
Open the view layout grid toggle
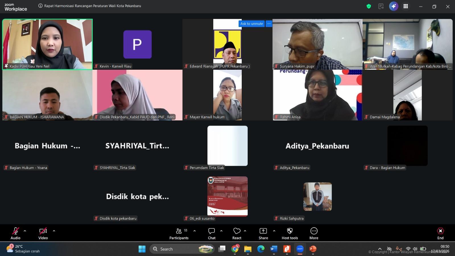point(406,6)
